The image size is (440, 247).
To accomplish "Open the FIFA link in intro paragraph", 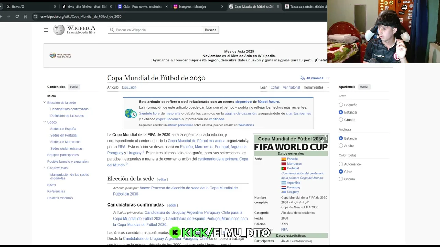I will point(122,147).
